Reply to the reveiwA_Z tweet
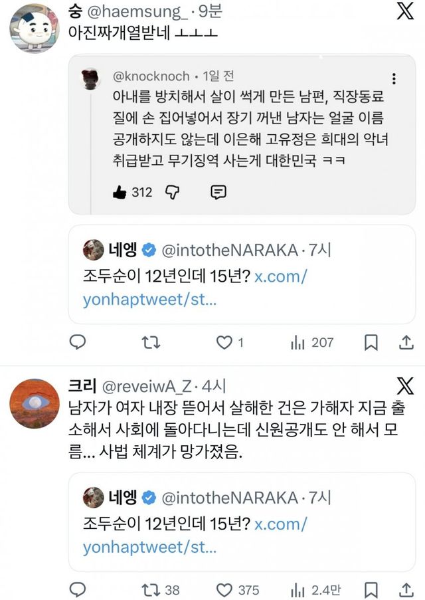Image resolution: width=425 pixels, height=600 pixels. [x=78, y=589]
